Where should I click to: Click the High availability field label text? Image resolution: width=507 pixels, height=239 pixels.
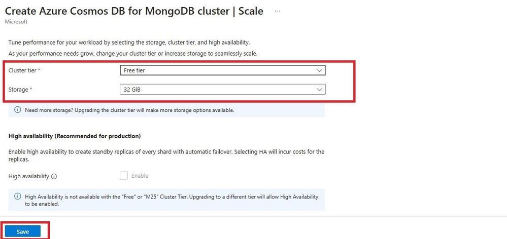coord(29,176)
